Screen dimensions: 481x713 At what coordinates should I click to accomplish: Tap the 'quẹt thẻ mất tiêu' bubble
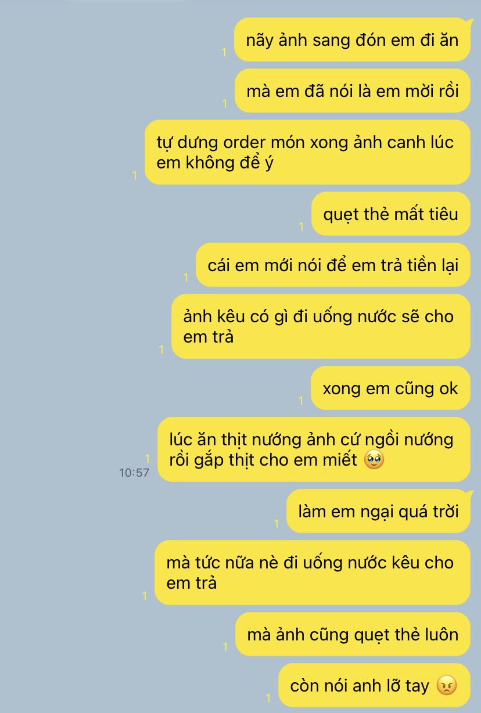tap(391, 214)
